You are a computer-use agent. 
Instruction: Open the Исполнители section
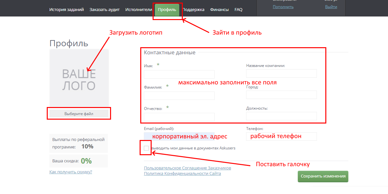tap(139, 10)
